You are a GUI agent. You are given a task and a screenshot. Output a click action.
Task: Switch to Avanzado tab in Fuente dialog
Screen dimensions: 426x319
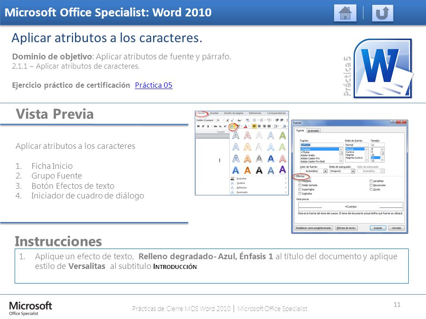pyautogui.click(x=313, y=131)
